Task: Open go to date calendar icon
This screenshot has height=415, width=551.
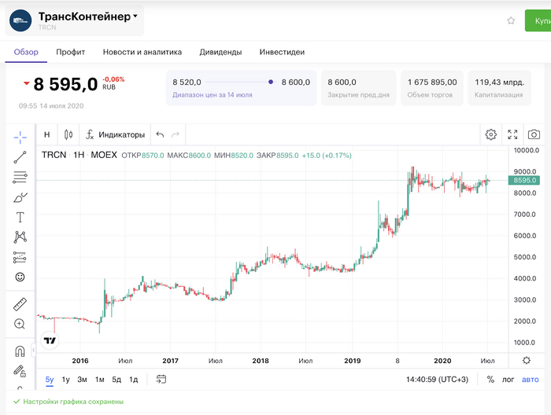Action: (161, 379)
